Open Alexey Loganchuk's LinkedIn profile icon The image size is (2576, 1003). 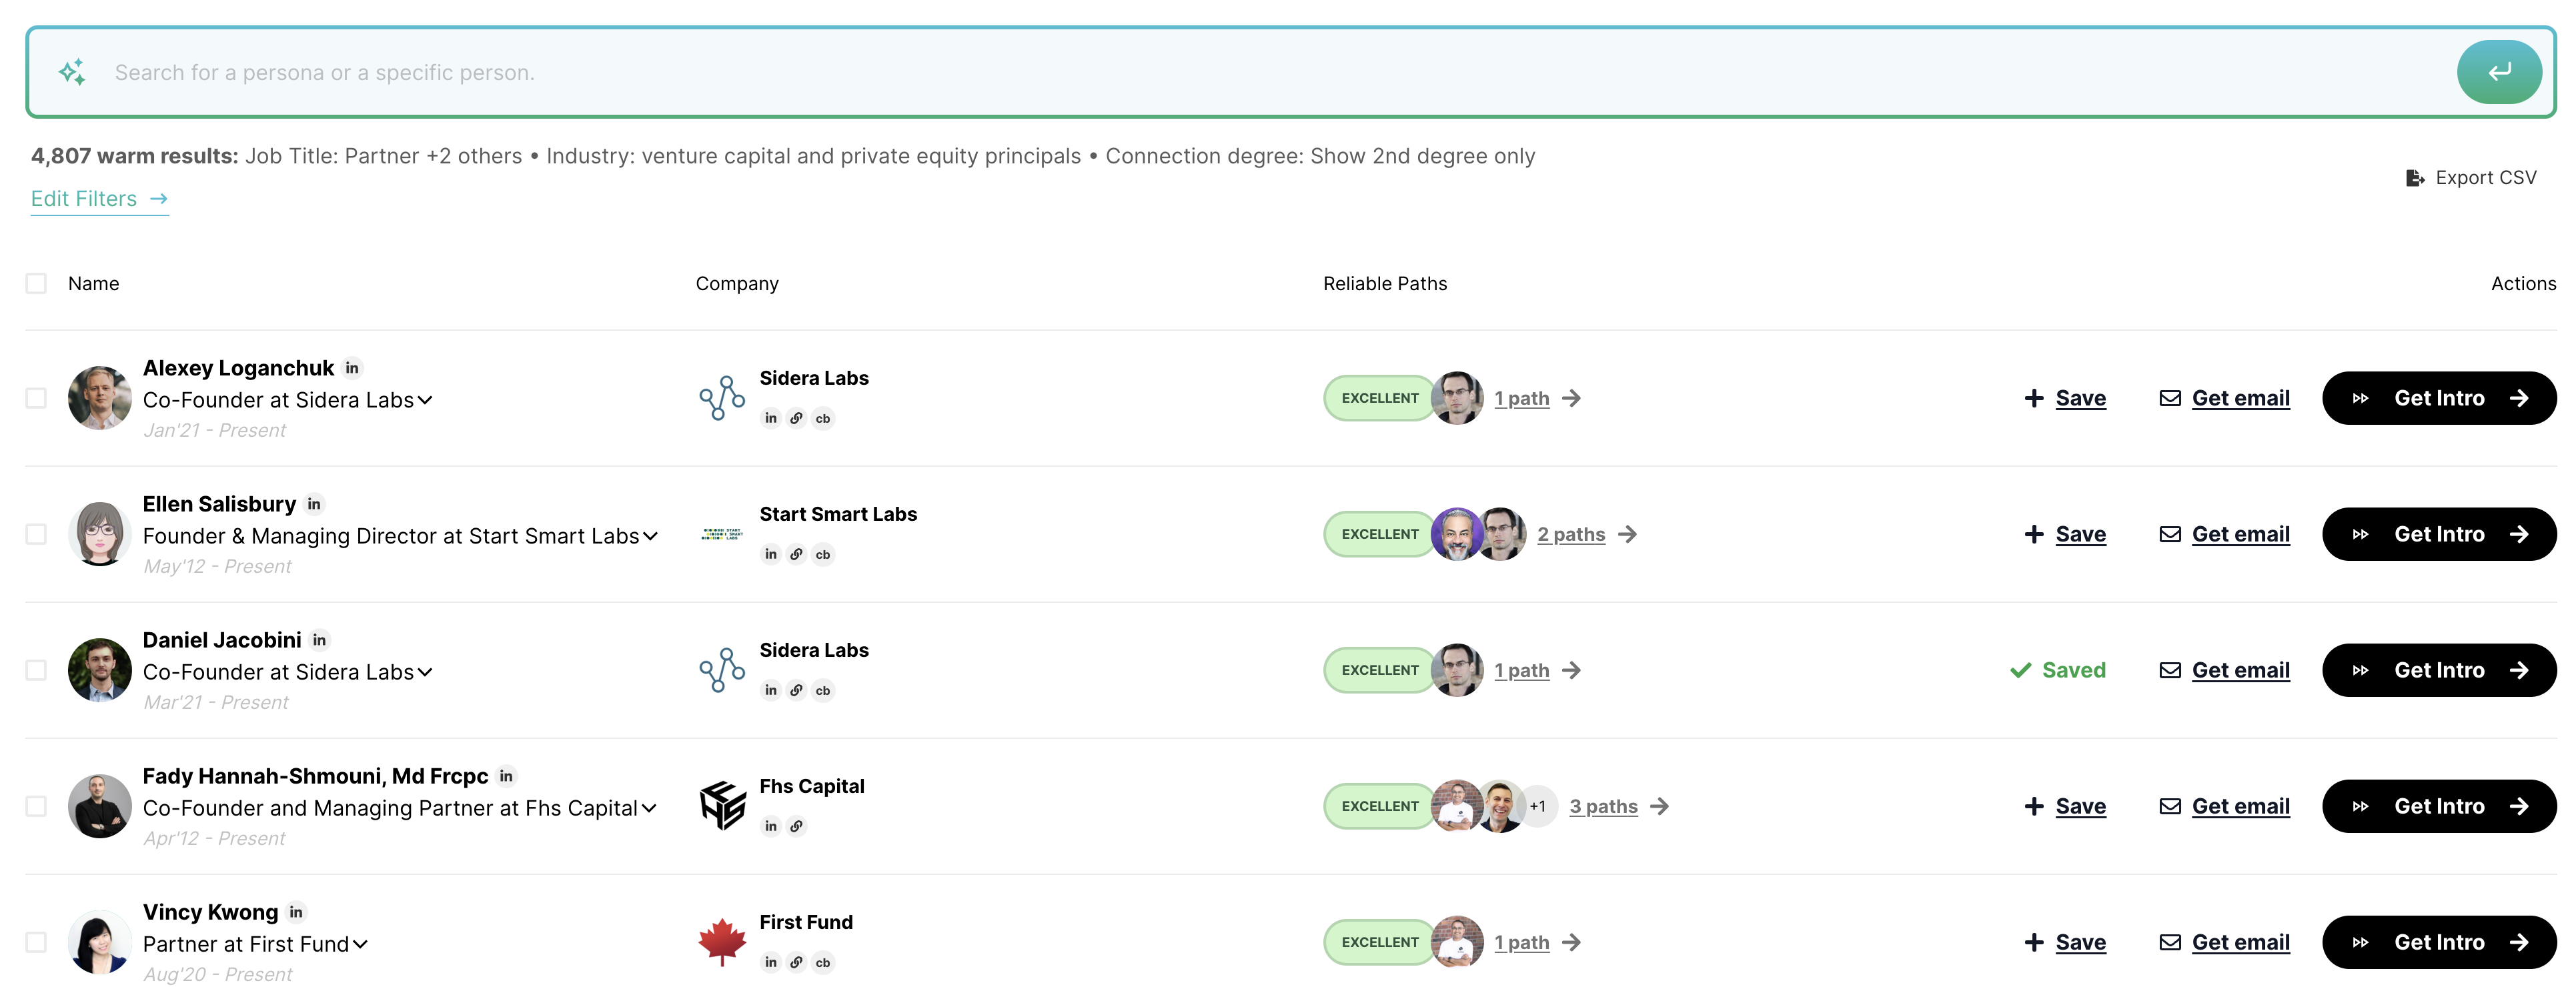352,368
